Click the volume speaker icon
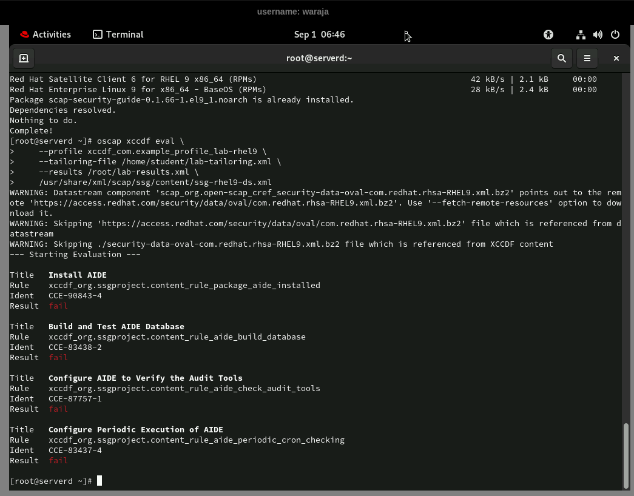 598,35
